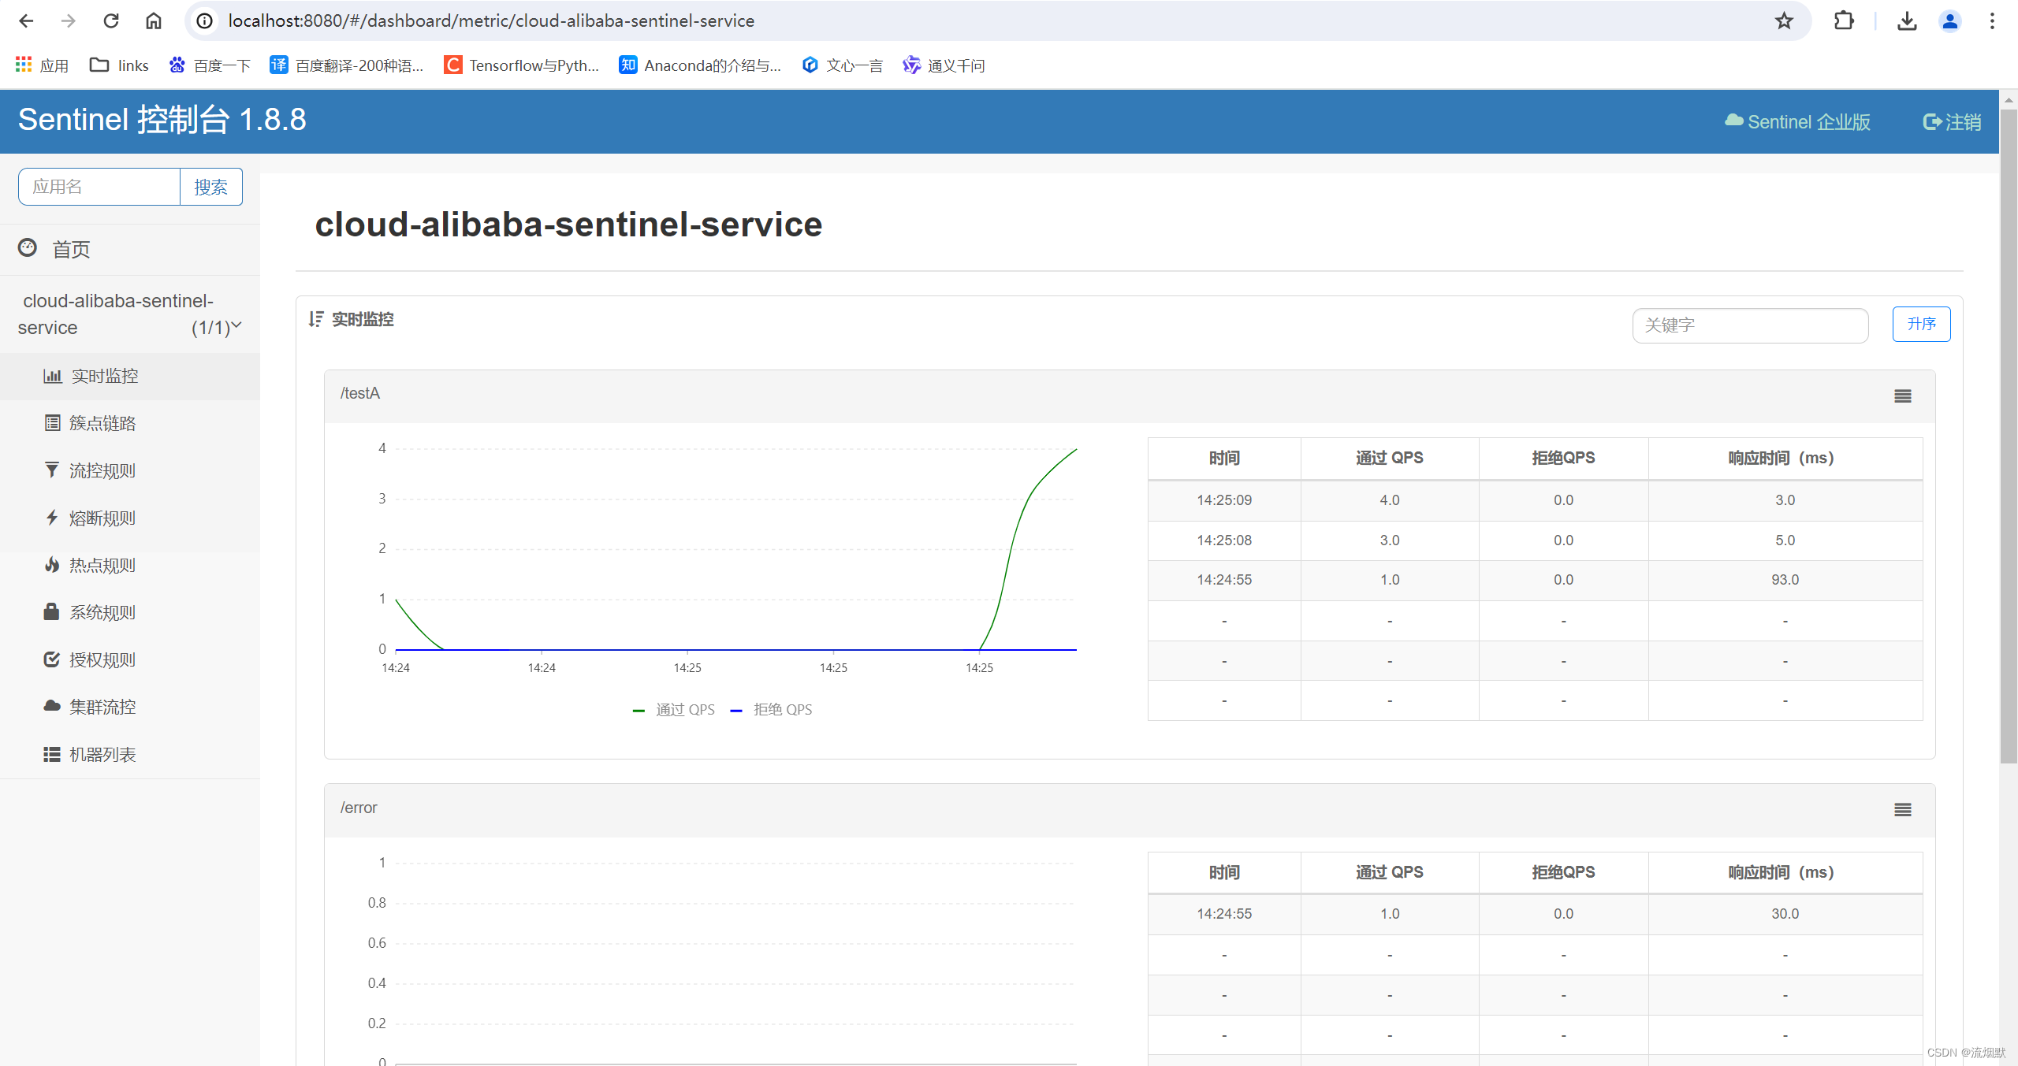Type in the 关键字 keyword field
Viewport: 2018px width, 1066px height.
point(1749,325)
